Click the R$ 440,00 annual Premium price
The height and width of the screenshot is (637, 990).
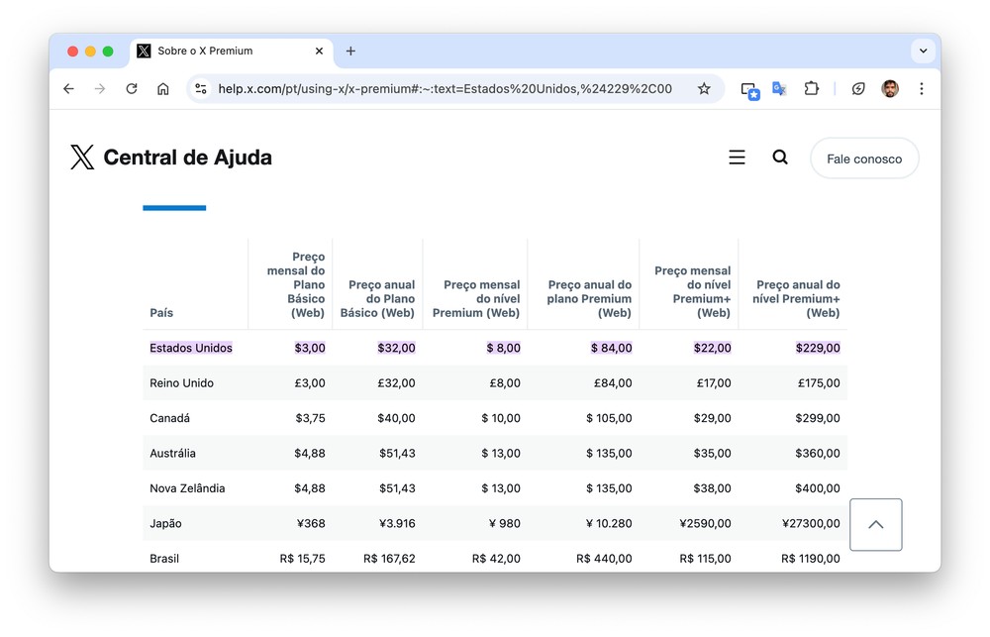pyautogui.click(x=604, y=559)
